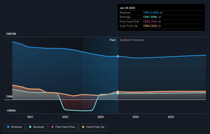Screen dimensions: 210x134
Task: Select the Revenue data point marker on chart
Action: click(118, 56)
